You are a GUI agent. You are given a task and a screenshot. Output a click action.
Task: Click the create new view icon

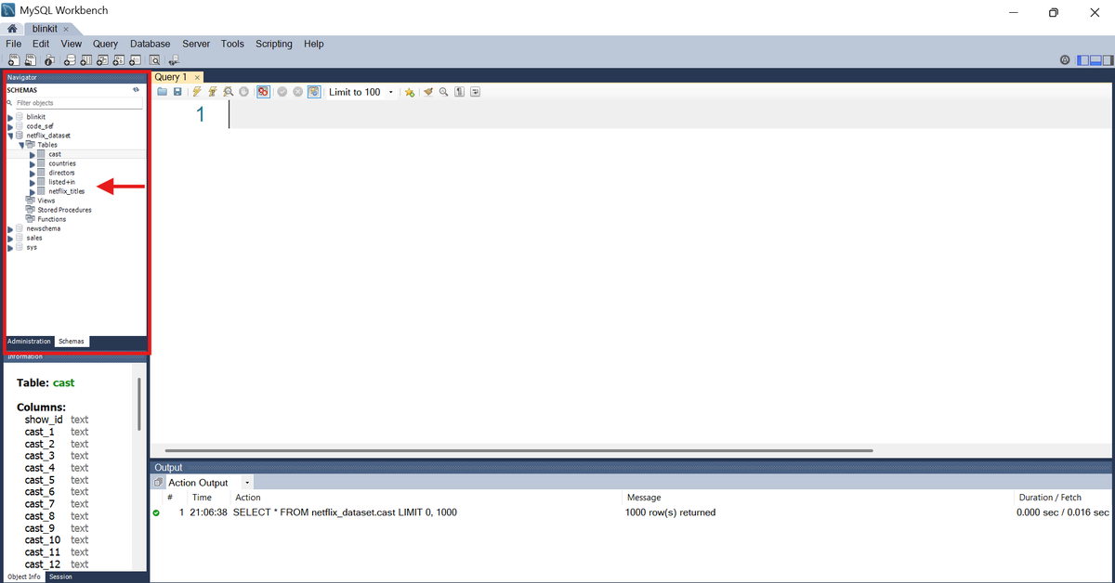click(x=102, y=60)
